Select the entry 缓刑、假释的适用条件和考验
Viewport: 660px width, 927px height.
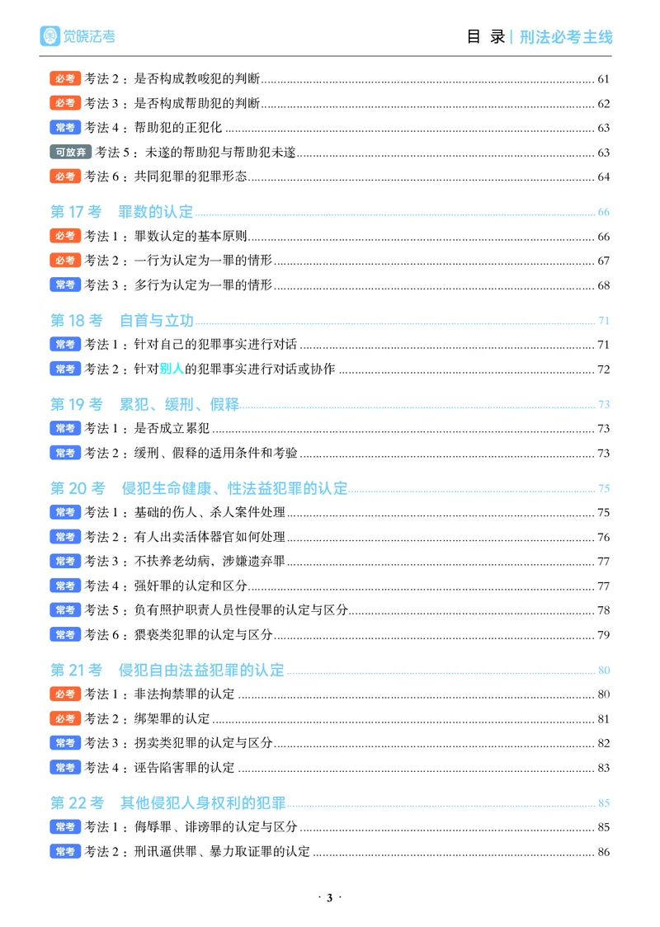[x=216, y=454]
